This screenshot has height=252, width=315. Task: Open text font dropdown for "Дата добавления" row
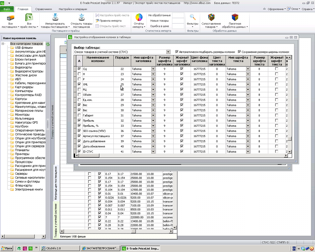[248, 141]
